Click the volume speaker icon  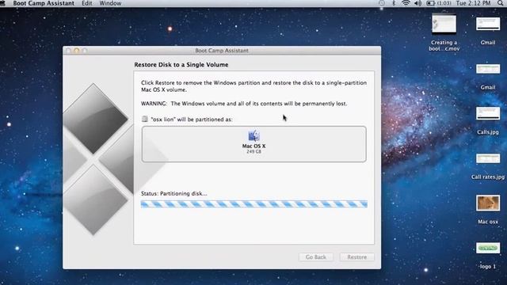pyautogui.click(x=417, y=3)
